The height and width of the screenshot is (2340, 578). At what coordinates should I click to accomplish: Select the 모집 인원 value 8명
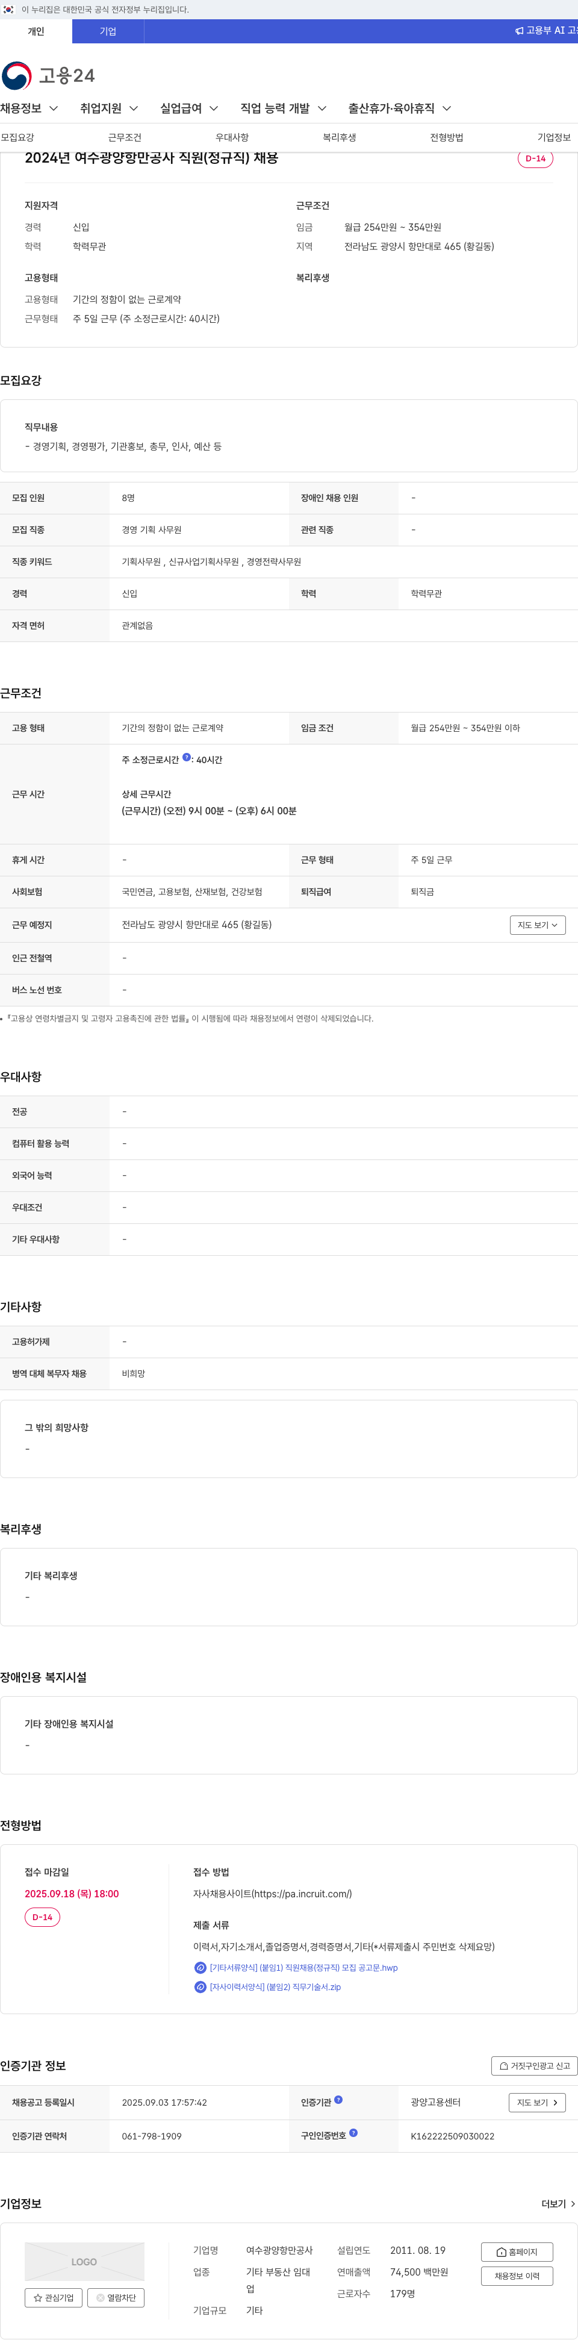pyautogui.click(x=128, y=498)
